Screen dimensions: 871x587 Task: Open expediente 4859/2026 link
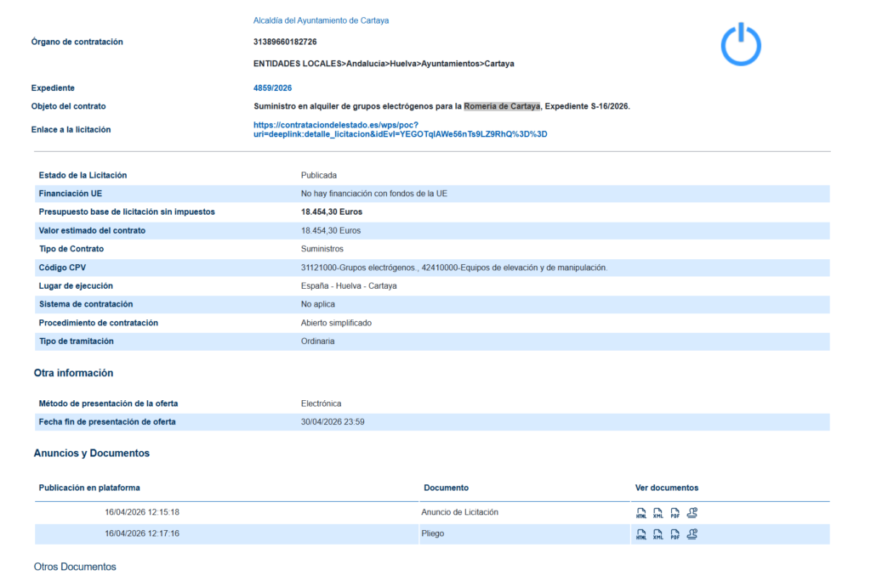pyautogui.click(x=273, y=87)
